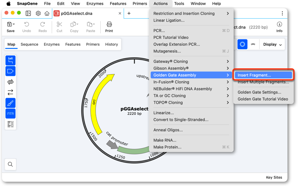Click the Key Sites button

[x=274, y=177]
